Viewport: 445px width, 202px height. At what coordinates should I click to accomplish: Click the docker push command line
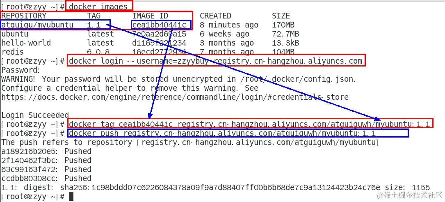222,133
